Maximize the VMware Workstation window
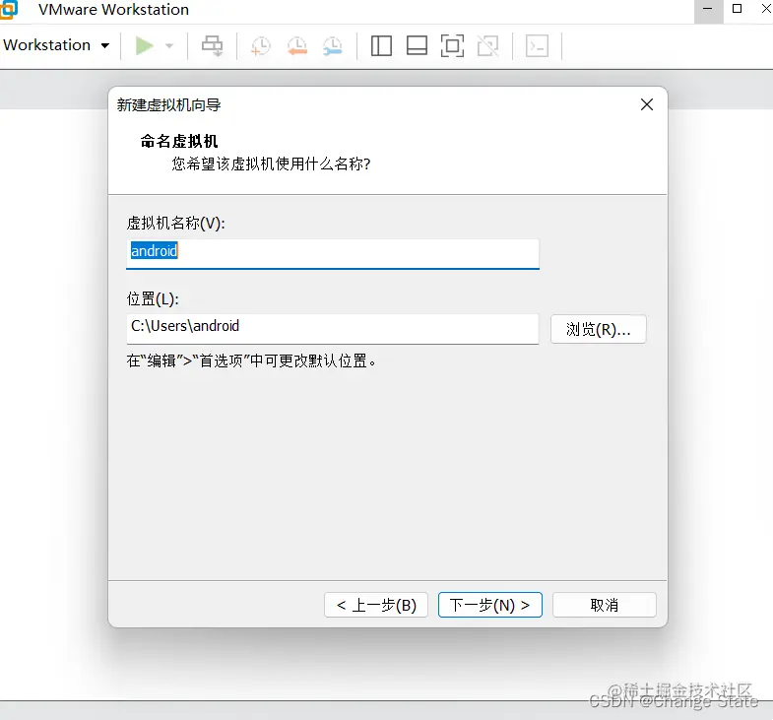The width and height of the screenshot is (773, 720). point(737,9)
